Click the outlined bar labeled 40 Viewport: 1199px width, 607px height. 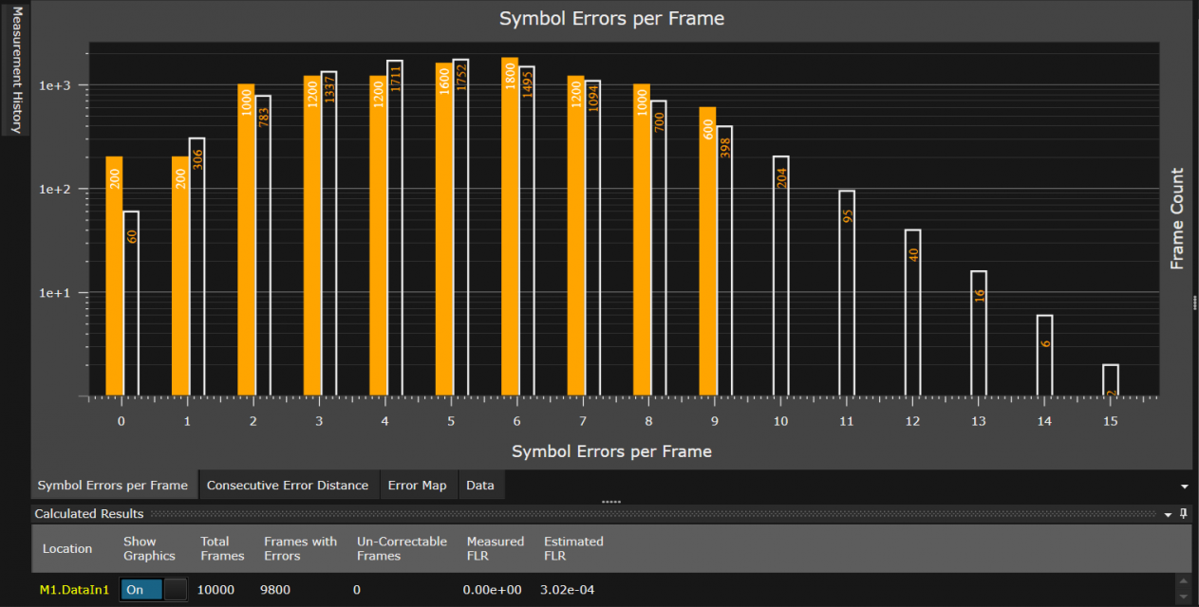[x=912, y=312]
